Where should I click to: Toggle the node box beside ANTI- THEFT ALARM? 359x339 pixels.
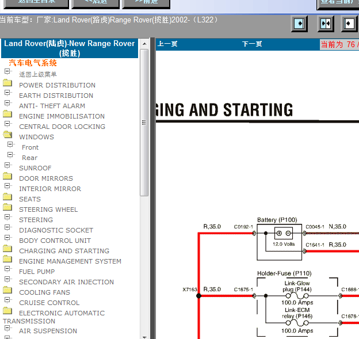[x=7, y=103]
